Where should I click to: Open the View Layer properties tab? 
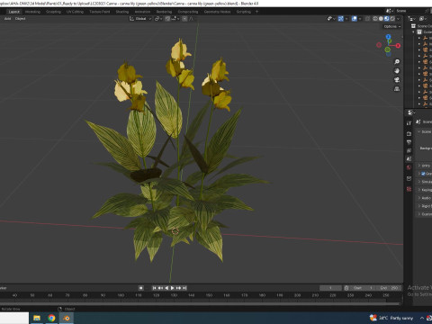click(x=409, y=150)
